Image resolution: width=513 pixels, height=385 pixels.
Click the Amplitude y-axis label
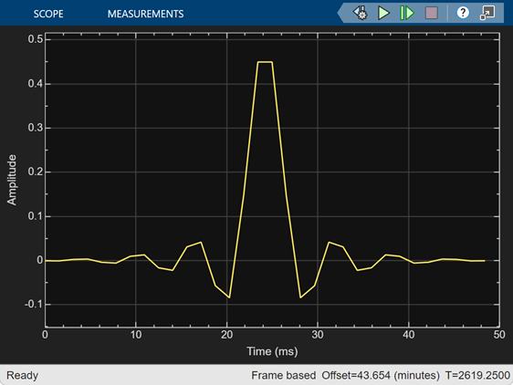tap(12, 180)
